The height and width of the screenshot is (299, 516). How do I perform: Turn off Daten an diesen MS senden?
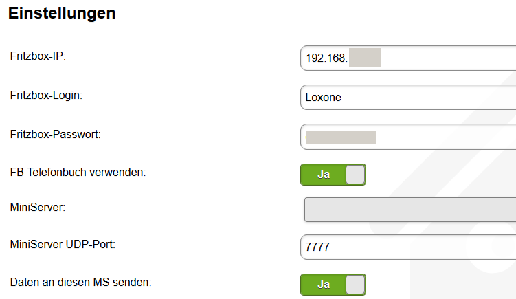click(333, 285)
